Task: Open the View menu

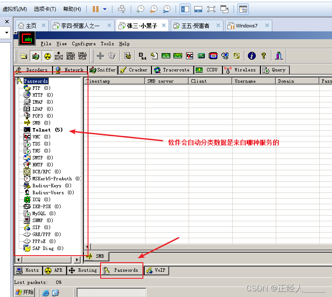Action: coord(61,44)
